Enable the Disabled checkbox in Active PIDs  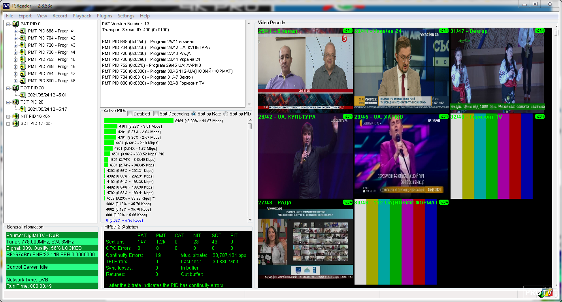click(x=130, y=114)
